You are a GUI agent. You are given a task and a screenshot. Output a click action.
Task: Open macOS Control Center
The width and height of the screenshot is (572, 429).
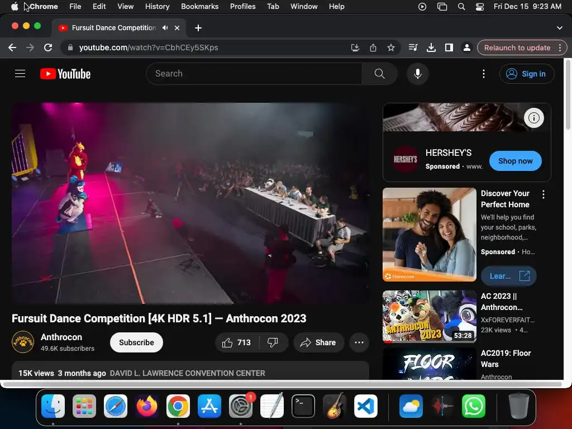480,7
